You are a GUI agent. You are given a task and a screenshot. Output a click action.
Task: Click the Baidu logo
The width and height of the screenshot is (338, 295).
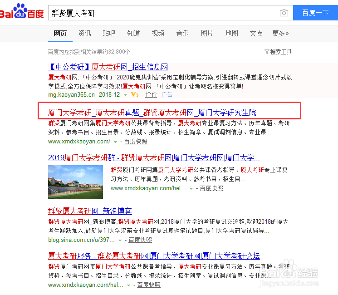coord(22,11)
